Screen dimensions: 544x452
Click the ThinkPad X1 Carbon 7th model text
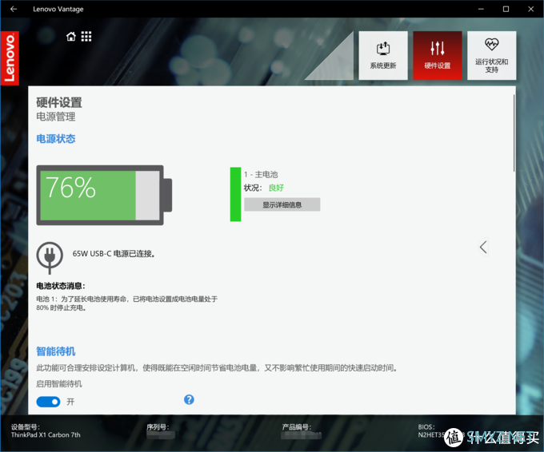[46, 435]
